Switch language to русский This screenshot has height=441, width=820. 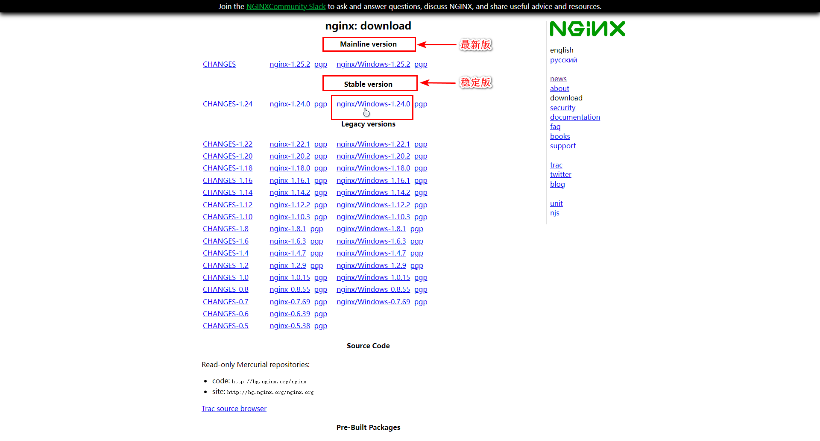pos(563,60)
